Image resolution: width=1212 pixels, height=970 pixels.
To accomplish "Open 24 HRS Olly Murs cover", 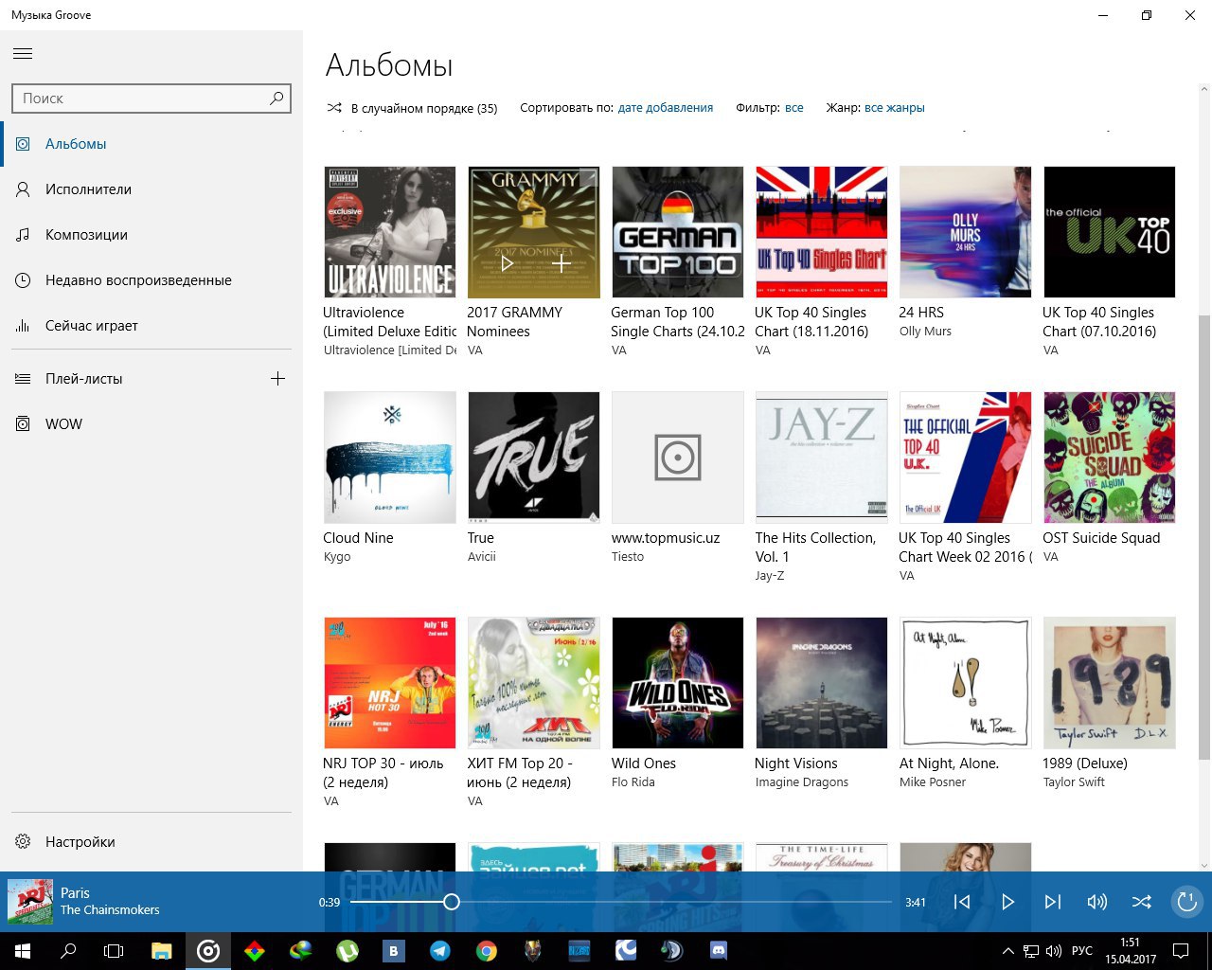I will click(x=966, y=232).
